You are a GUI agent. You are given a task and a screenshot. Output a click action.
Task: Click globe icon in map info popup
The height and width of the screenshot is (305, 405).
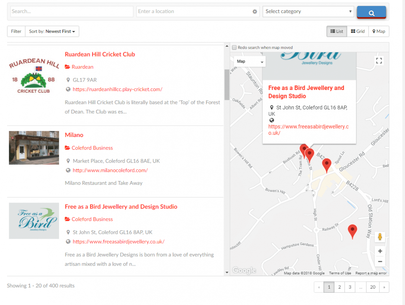pos(271,120)
